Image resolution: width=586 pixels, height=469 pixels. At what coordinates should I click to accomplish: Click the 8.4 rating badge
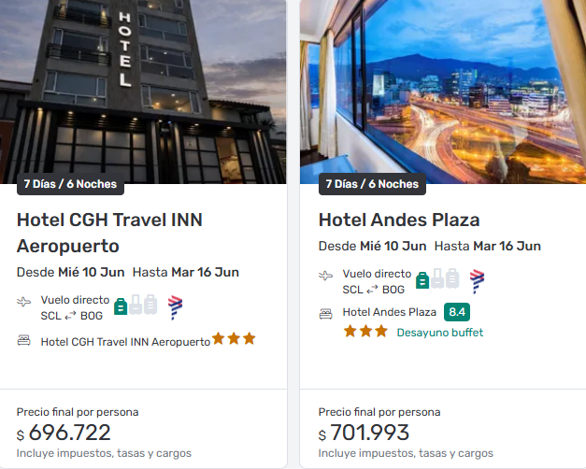click(x=456, y=312)
